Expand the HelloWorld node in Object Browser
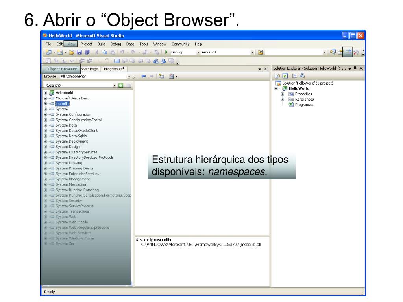Image resolution: width=403 pixels, height=302 pixels. 45,93
